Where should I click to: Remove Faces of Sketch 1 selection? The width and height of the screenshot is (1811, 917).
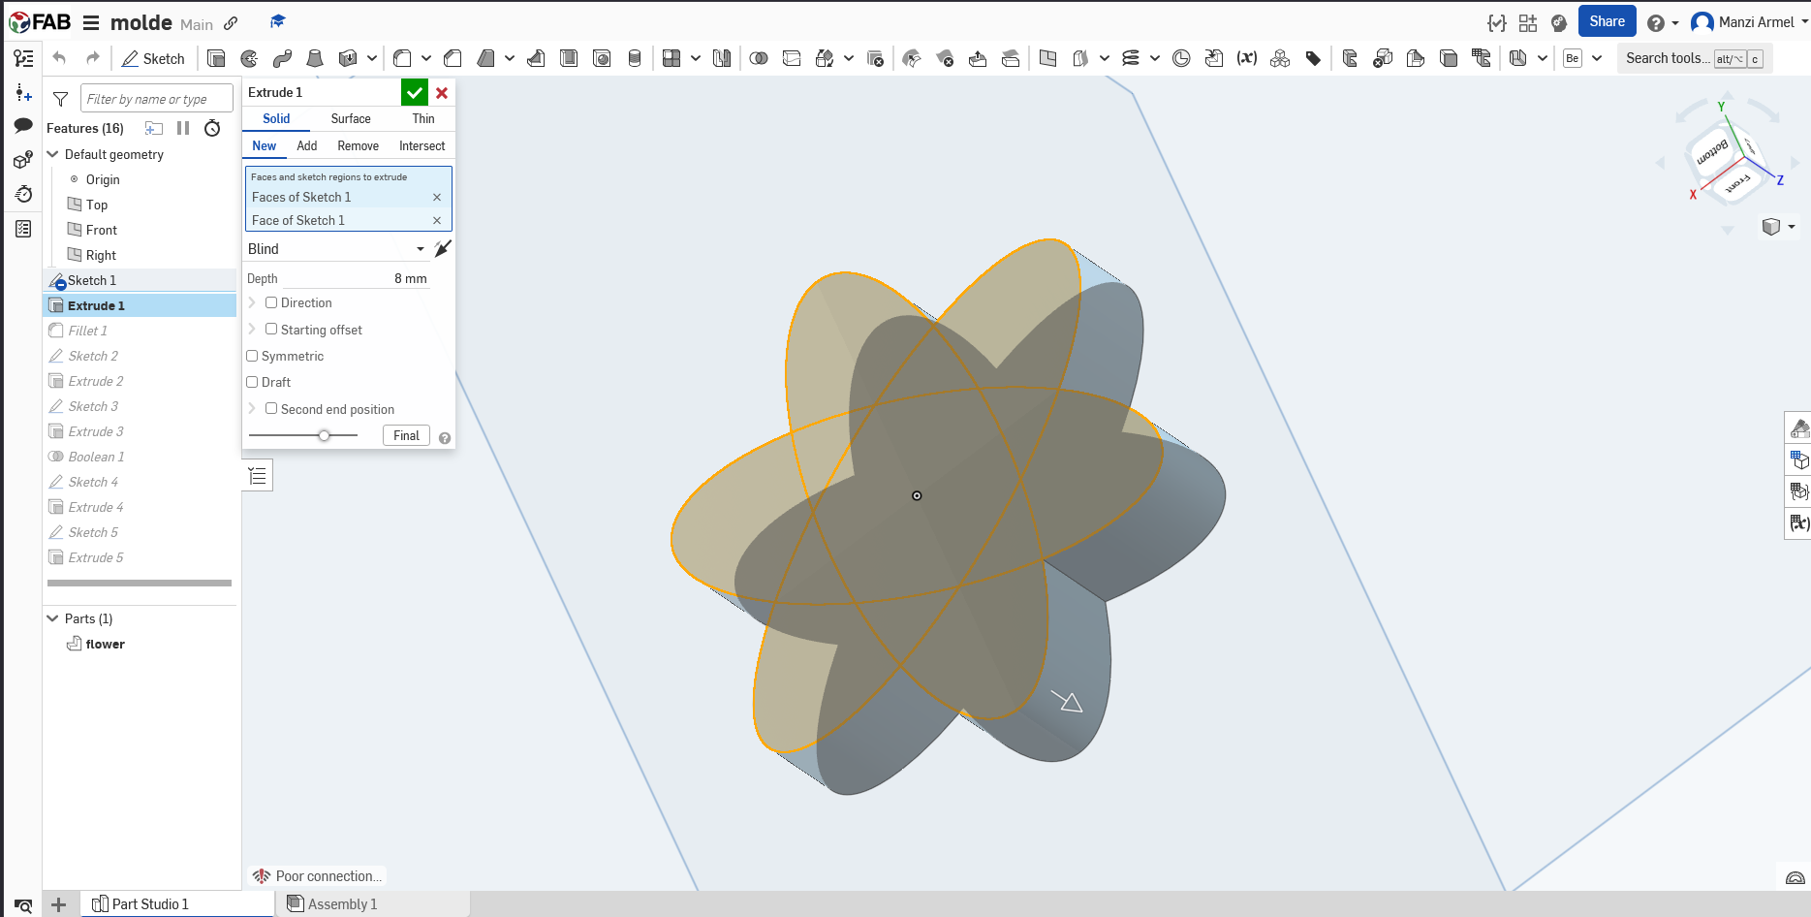point(437,197)
